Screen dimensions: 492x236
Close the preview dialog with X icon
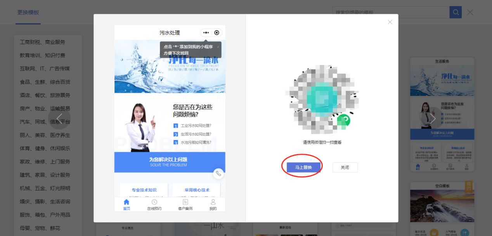390,22
